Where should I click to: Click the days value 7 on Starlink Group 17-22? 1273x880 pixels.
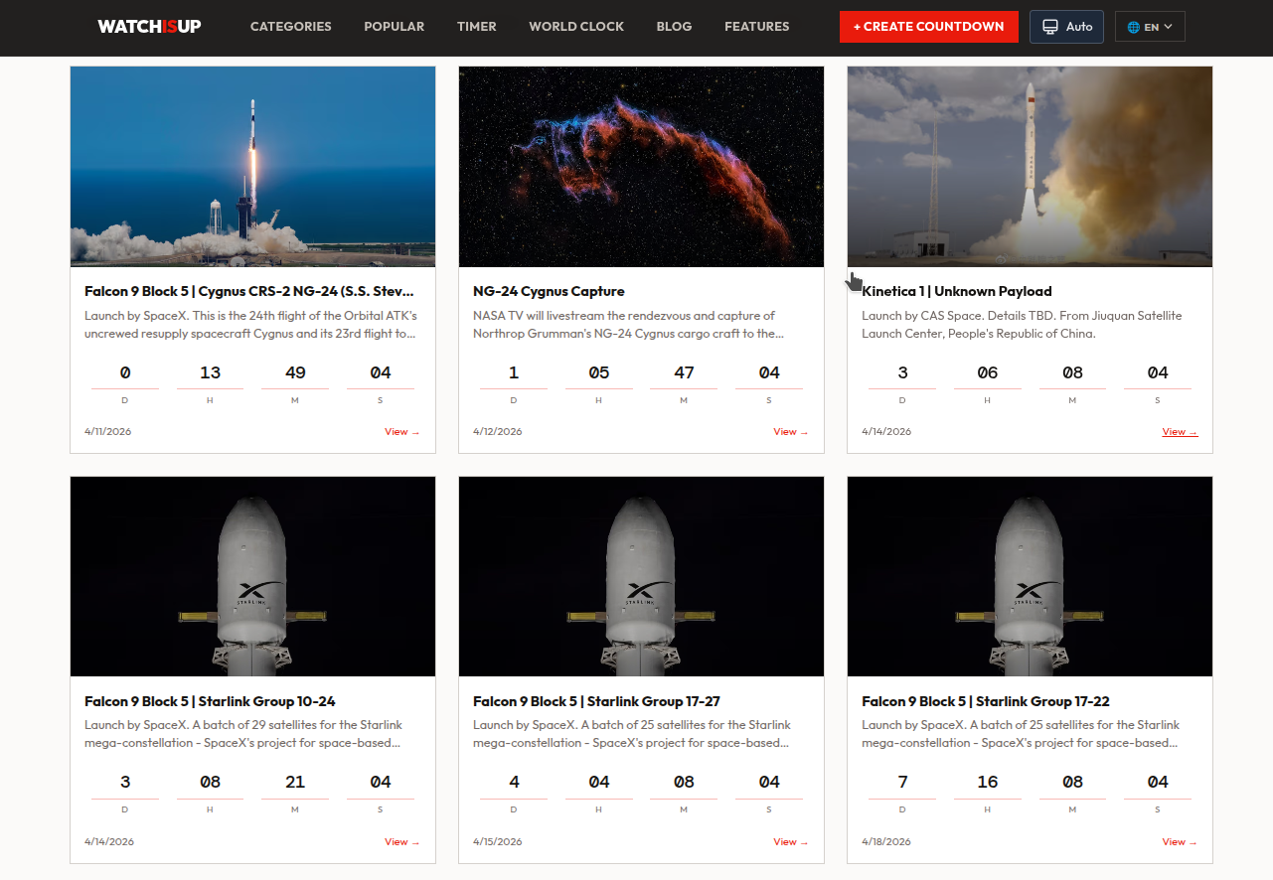(x=902, y=783)
